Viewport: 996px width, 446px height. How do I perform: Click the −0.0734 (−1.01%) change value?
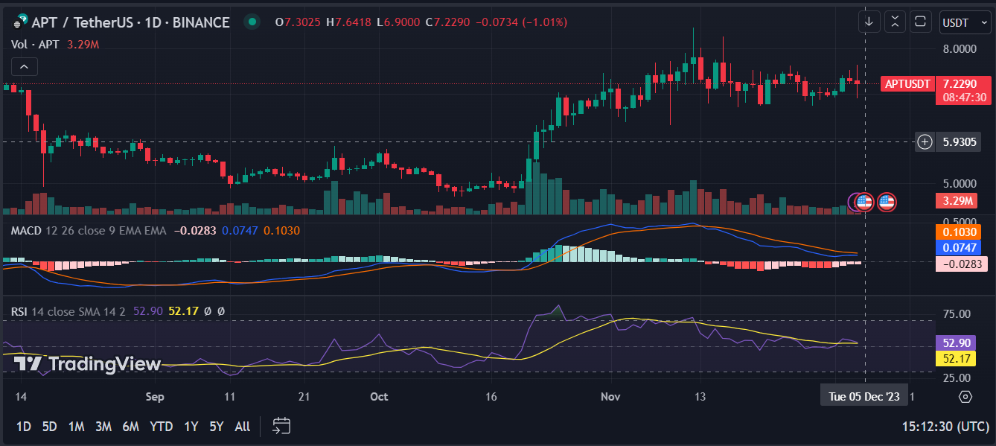(x=522, y=22)
